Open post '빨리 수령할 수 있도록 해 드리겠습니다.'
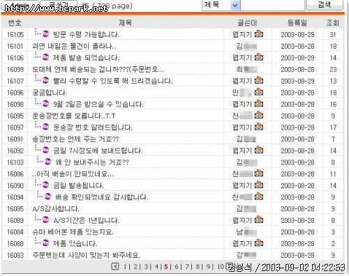 pos(113,81)
